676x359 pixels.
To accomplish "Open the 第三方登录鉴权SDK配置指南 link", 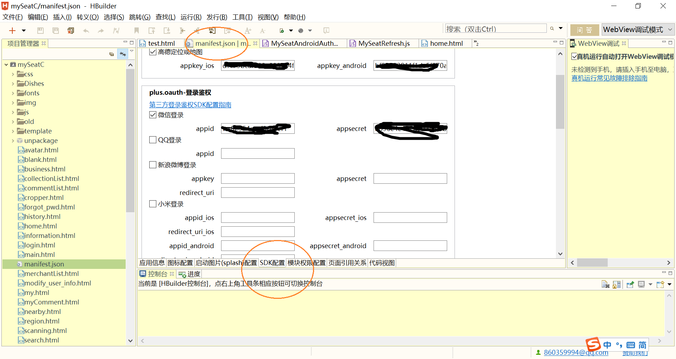I will coord(190,105).
